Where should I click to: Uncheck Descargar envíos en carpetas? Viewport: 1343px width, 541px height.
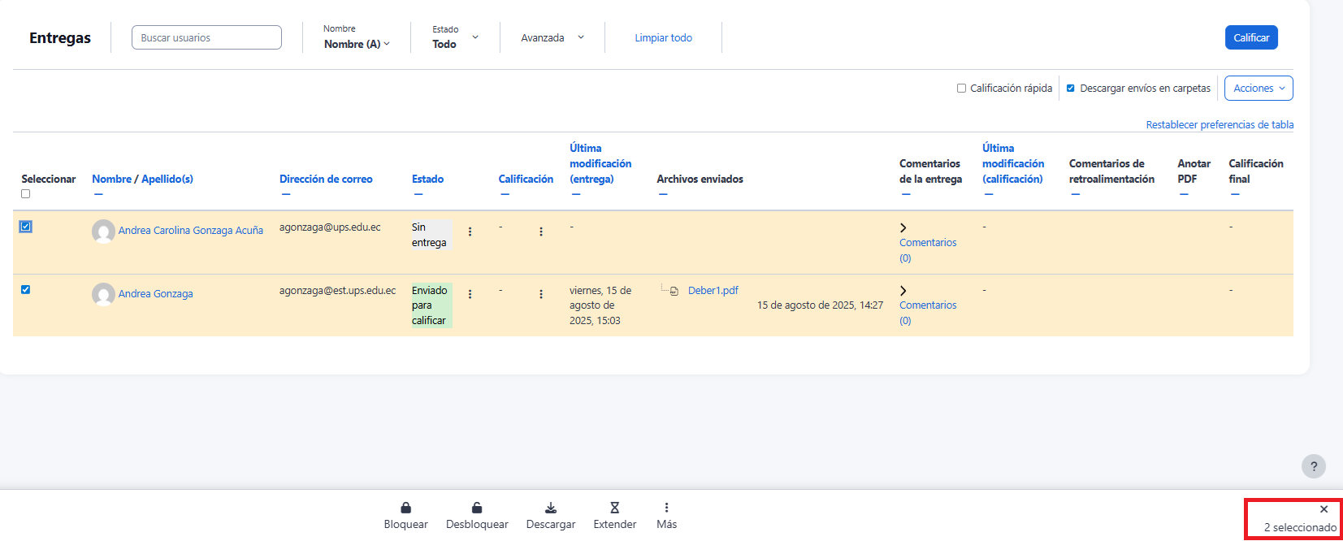tap(1070, 89)
